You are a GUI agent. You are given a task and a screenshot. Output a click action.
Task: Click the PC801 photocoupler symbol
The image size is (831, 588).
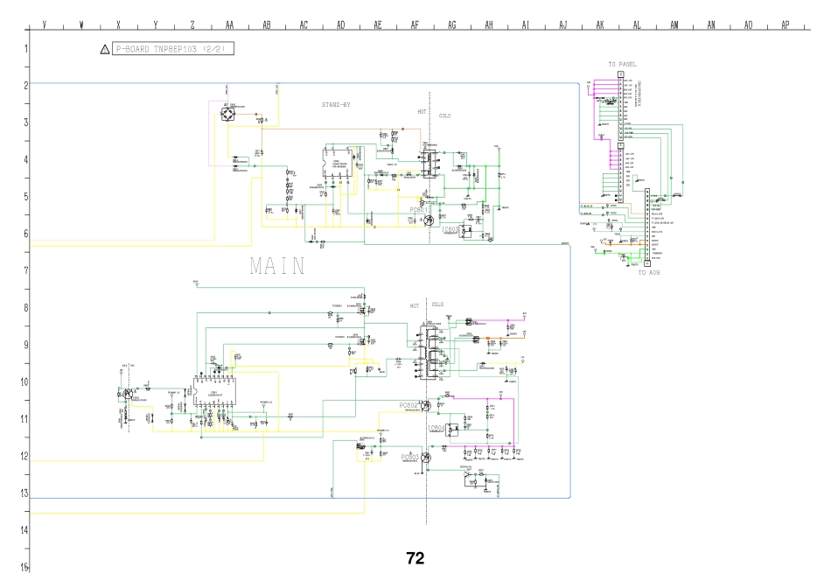pyautogui.click(x=429, y=222)
